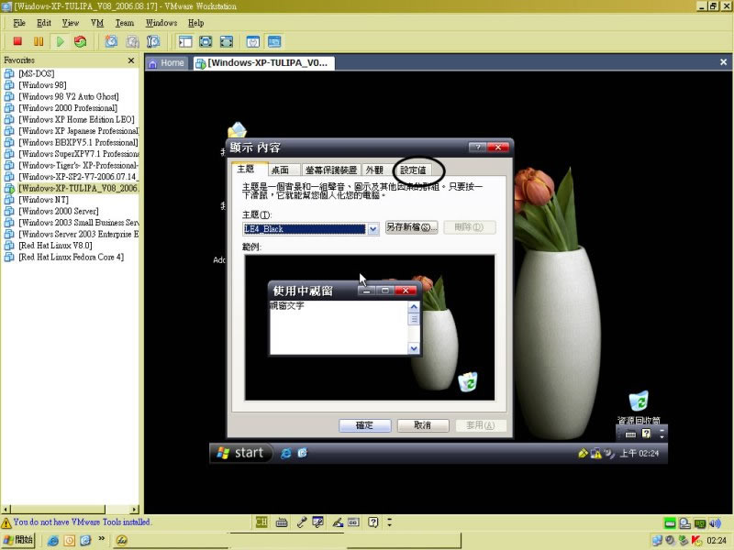Click the guest start button
734x550 pixels.
(x=240, y=453)
